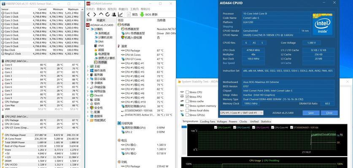Open the 帮助(H) menu in AIDA64
Viewport: 353px width, 168px height.
point(146,9)
